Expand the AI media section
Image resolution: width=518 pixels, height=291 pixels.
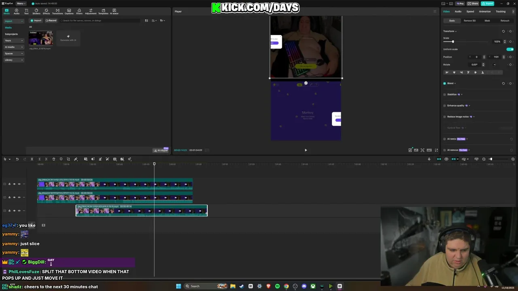coord(14,47)
